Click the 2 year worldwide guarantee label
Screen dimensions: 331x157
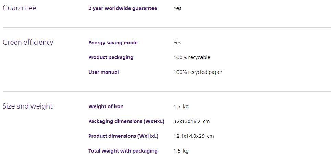tap(123, 9)
